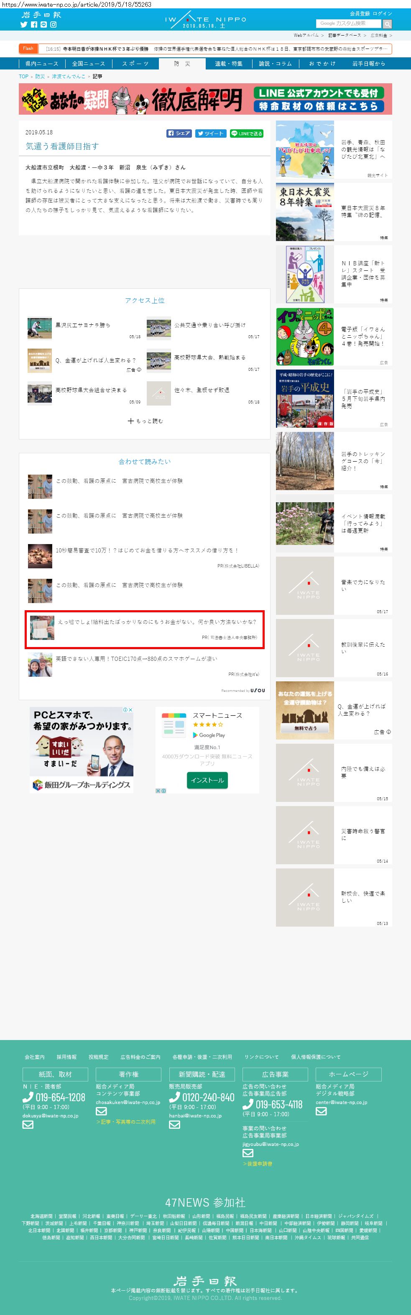Click the IWATE NIPPO center logo
Image resolution: width=411 pixels, height=1315 pixels.
click(205, 20)
